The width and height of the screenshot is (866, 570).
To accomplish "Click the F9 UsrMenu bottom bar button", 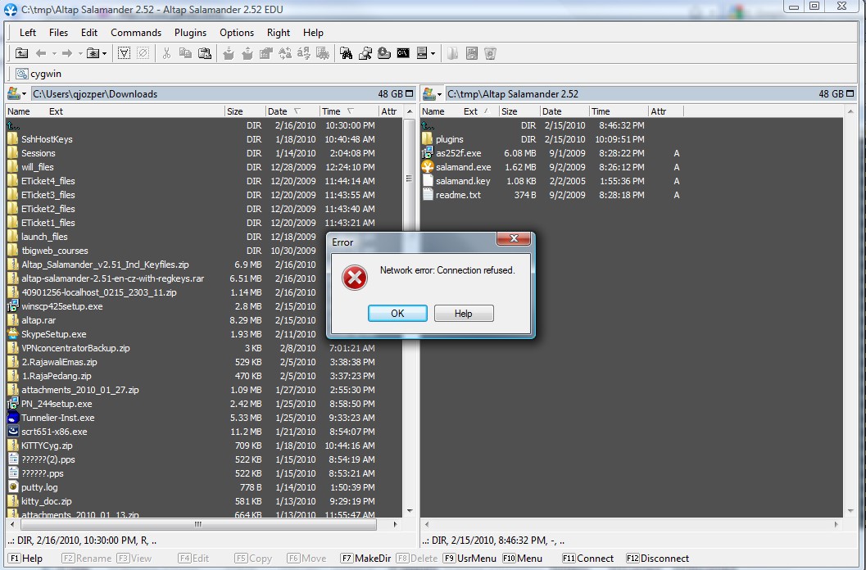I will click(x=469, y=559).
